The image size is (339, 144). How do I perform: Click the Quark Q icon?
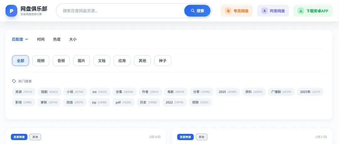click(x=228, y=11)
